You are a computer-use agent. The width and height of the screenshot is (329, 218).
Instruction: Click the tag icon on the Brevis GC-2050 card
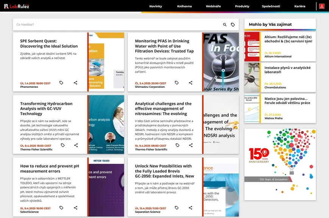(176, 207)
